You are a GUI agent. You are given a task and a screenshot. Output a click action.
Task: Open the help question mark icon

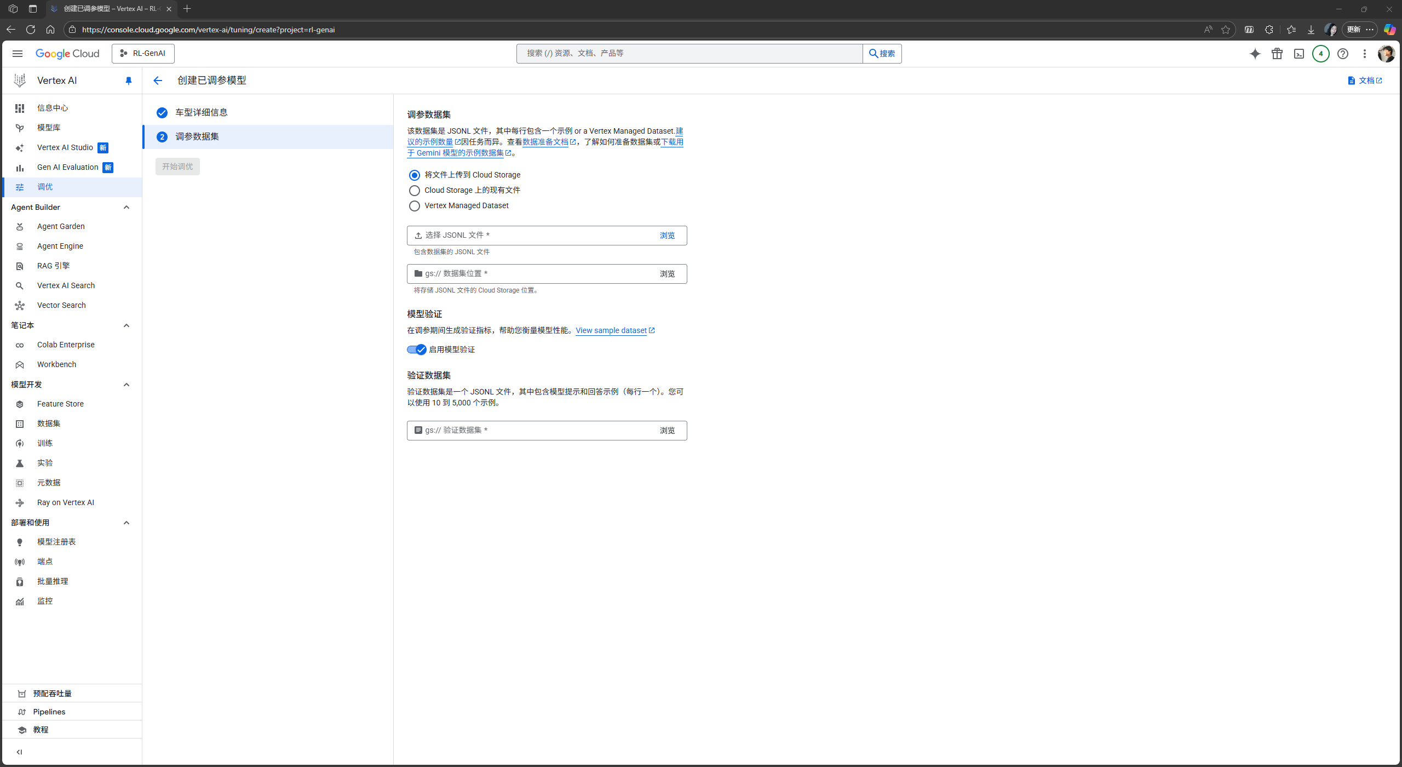click(x=1342, y=53)
